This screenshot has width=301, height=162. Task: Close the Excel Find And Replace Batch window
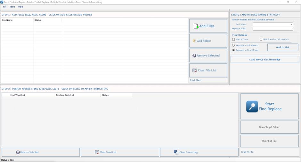tap(297, 2)
